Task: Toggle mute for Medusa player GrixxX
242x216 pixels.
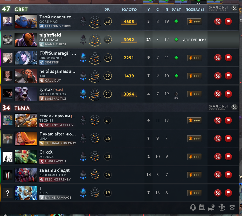Action: coord(218,157)
